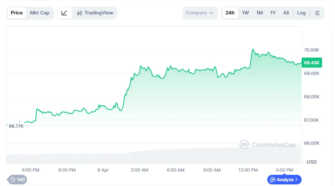The image size is (335, 186).
Task: Open the chart settings sliders icon
Action: tap(317, 13)
